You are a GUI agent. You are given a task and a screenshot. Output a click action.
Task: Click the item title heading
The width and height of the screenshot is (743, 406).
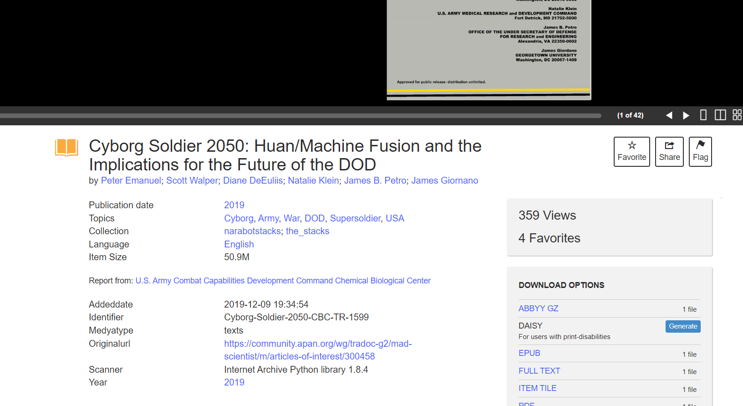285,155
